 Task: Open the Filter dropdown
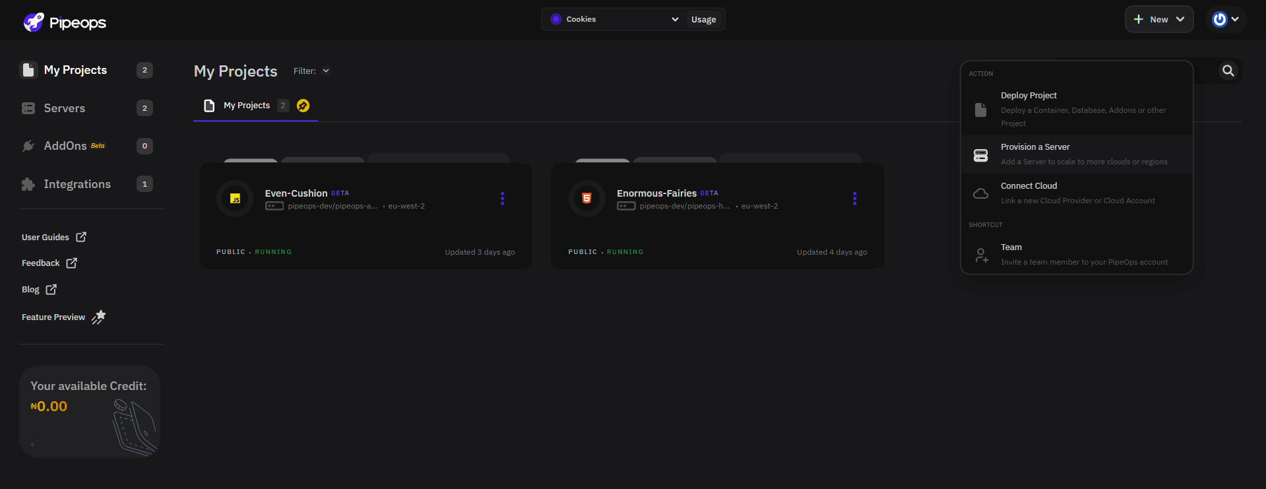click(311, 71)
